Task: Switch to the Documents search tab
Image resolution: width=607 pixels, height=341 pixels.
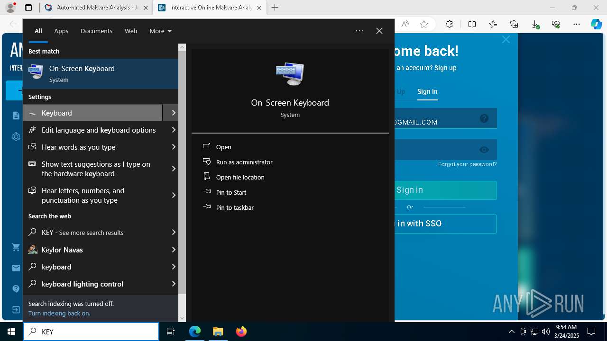Action: click(96, 31)
